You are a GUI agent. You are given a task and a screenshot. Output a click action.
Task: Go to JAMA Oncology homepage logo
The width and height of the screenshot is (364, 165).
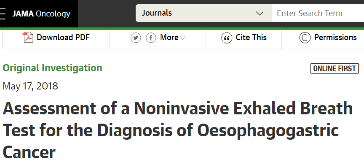[x=41, y=14]
